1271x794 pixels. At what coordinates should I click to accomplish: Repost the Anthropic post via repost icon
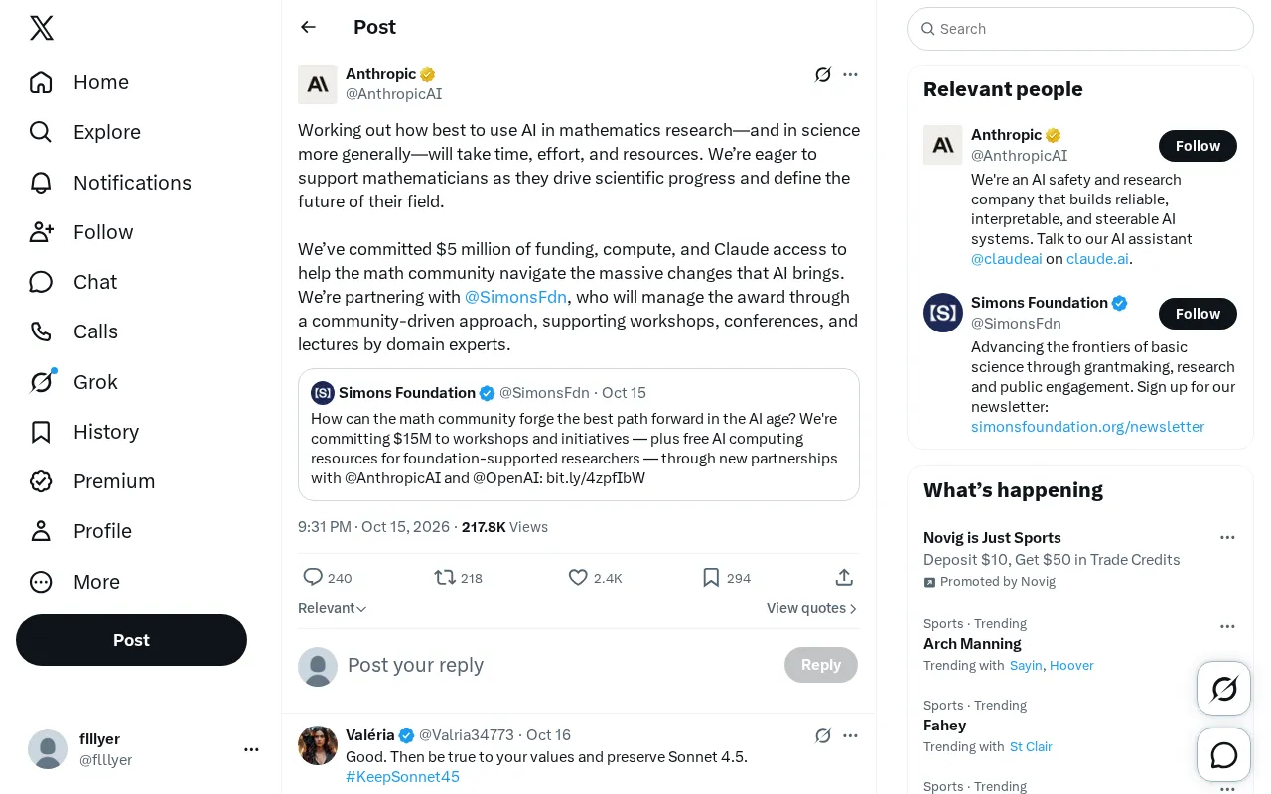(445, 577)
